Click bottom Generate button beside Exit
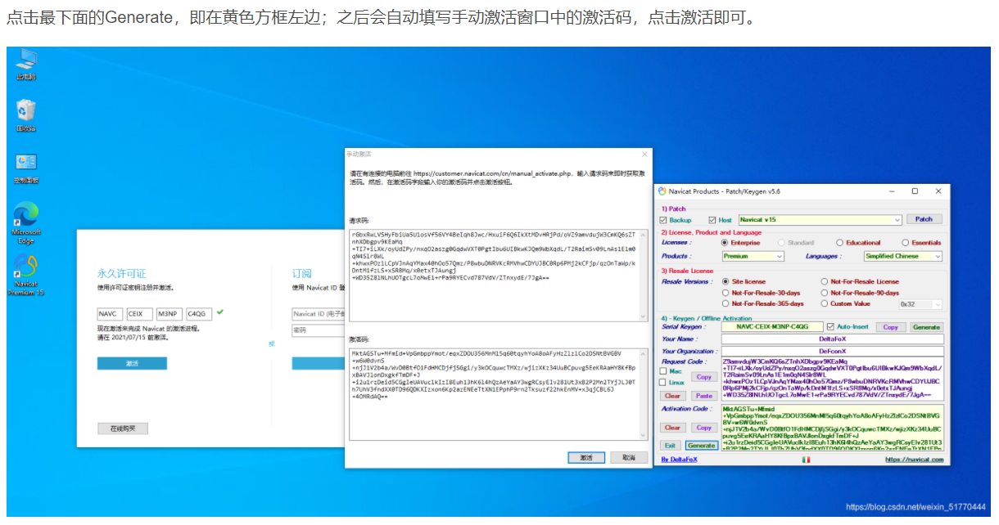This screenshot has height=525, width=999. pos(702,446)
